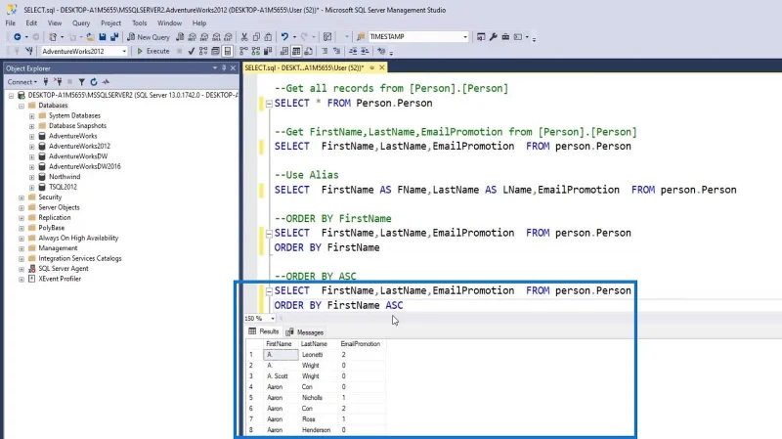Select the TSQL2012 database
Viewport: 782px width, 439px height.
point(63,187)
